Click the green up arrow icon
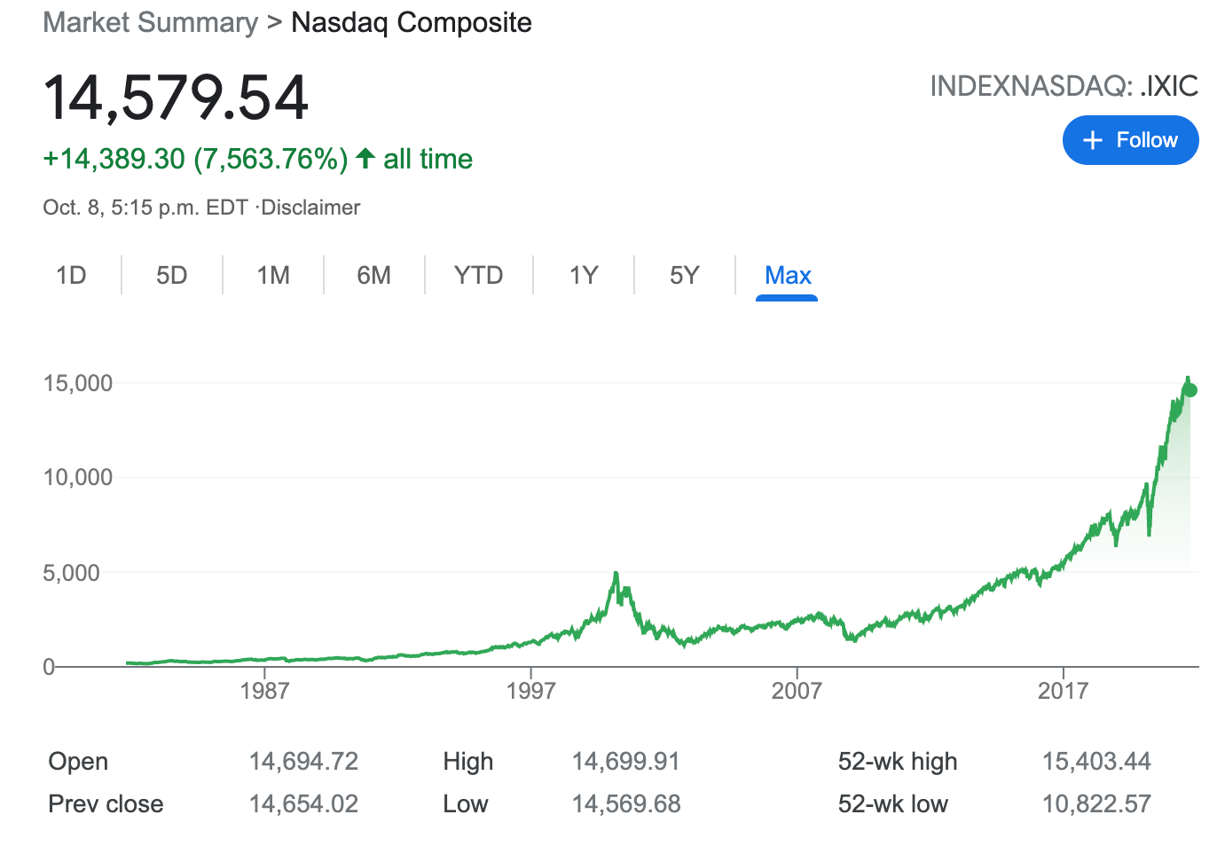The image size is (1217, 846). click(365, 158)
